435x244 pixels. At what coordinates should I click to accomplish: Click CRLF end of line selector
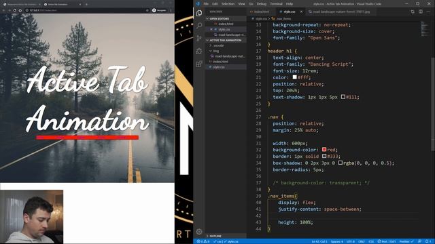click(362, 241)
